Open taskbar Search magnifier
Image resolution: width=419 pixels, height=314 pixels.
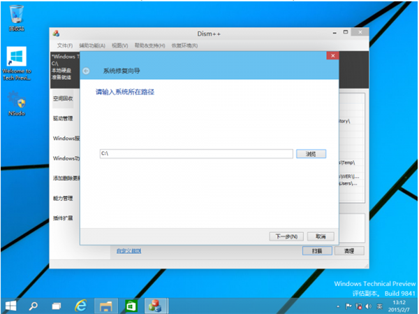[34, 306]
